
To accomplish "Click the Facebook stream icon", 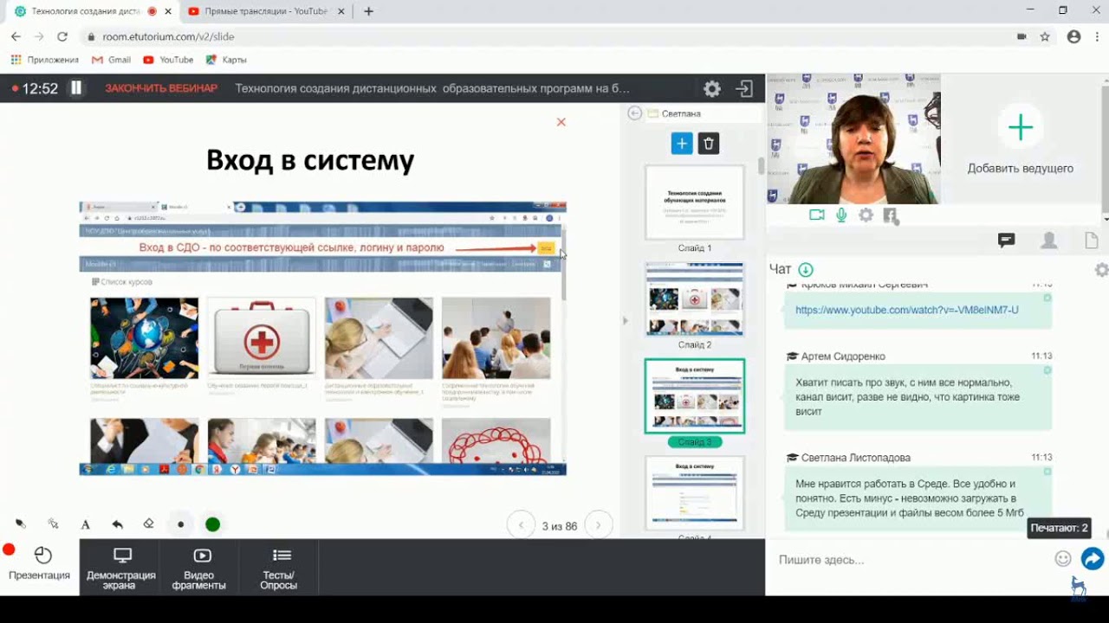I will 891,215.
